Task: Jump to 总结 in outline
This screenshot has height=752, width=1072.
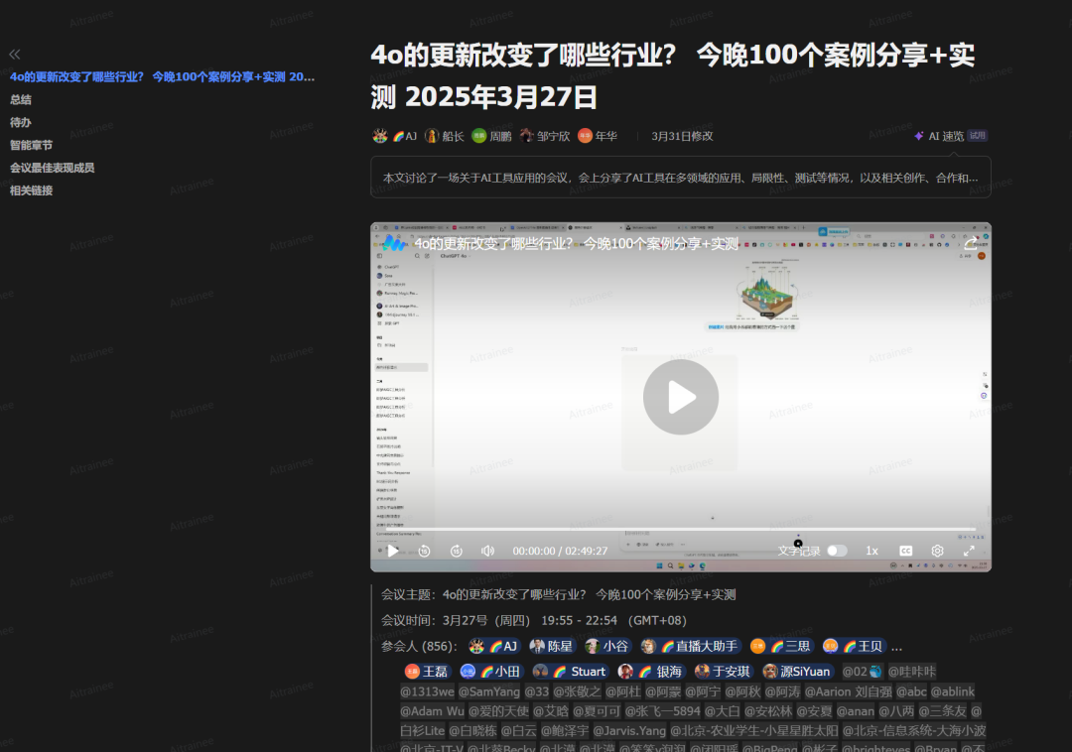Action: click(21, 100)
